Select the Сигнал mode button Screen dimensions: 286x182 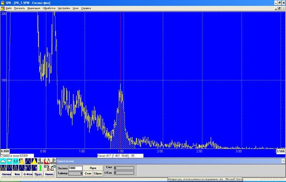6,174
